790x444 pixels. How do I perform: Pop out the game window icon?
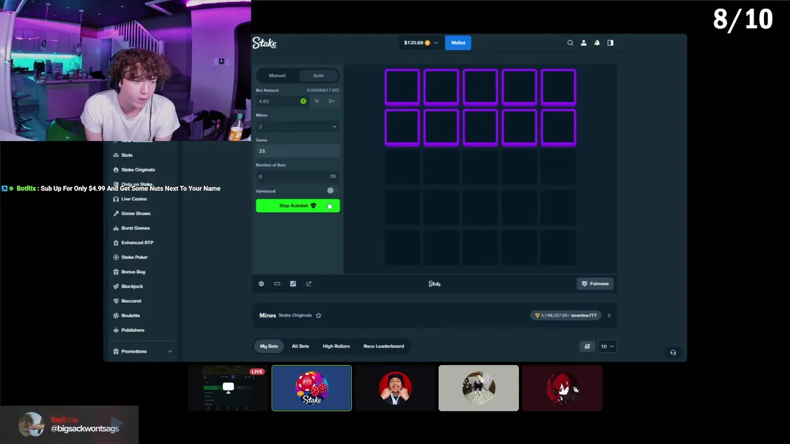tap(309, 284)
